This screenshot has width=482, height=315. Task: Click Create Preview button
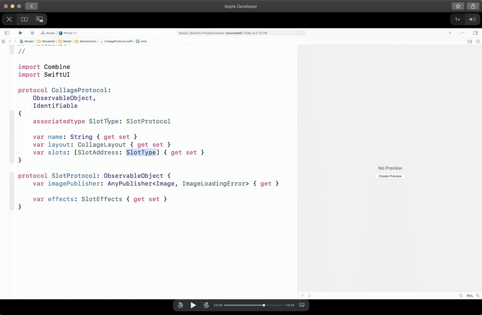pos(390,176)
